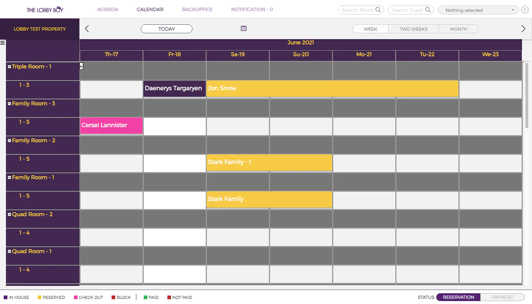Collapse sidebar with double-chevron icon
The height and width of the screenshot is (304, 532).
[81, 66]
